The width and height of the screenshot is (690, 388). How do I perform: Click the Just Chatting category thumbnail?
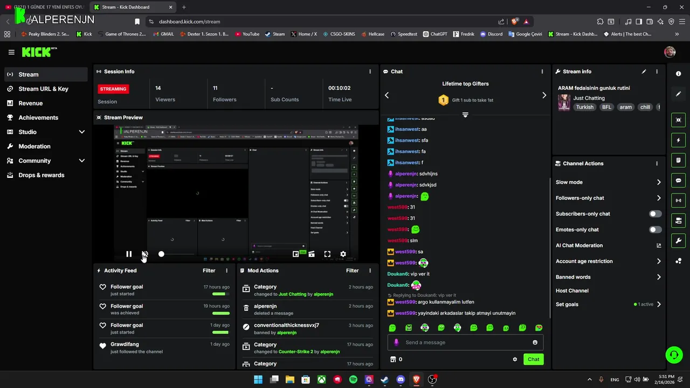(x=564, y=102)
